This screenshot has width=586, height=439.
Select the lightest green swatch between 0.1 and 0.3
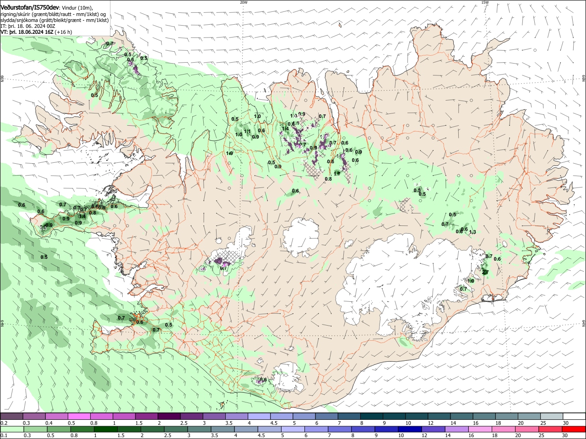click(12, 429)
